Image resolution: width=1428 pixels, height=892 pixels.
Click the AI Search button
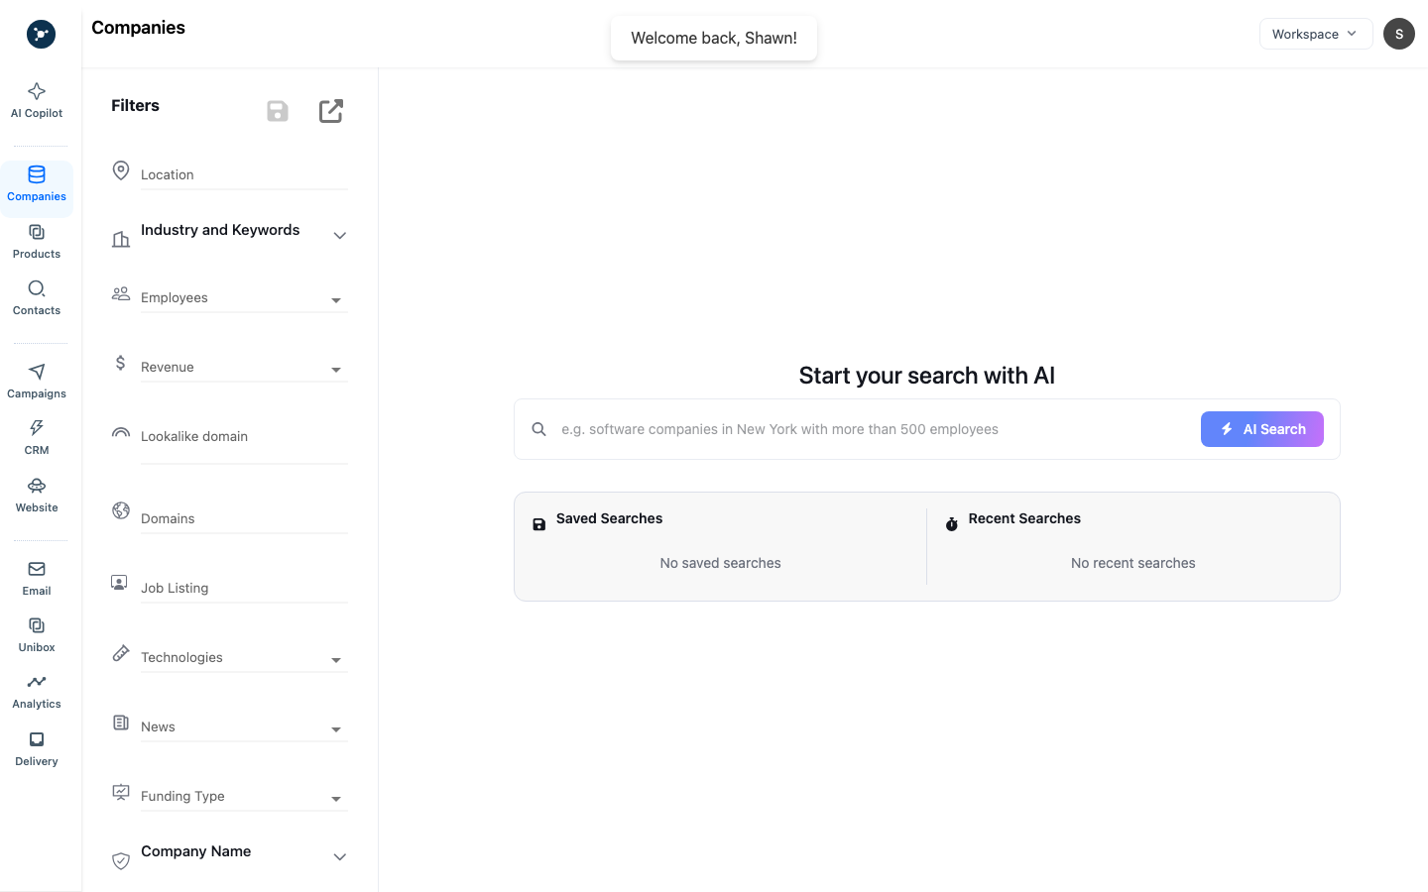point(1262,429)
